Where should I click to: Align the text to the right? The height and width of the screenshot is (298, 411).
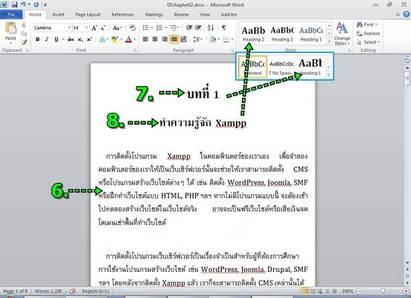click(x=164, y=39)
